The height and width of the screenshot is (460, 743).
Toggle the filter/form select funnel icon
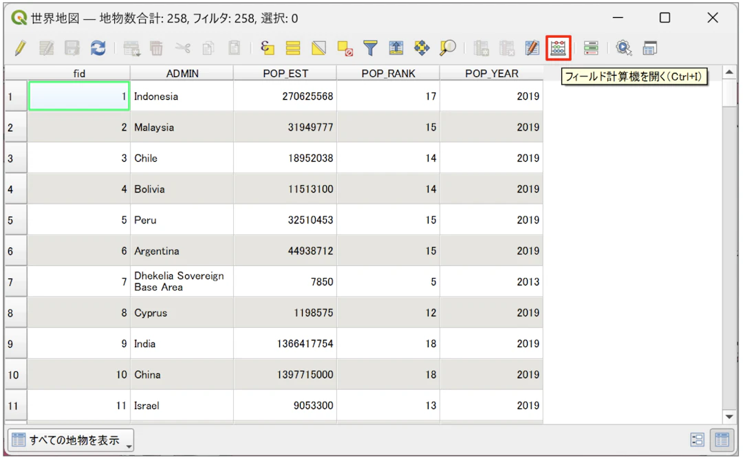(x=371, y=48)
